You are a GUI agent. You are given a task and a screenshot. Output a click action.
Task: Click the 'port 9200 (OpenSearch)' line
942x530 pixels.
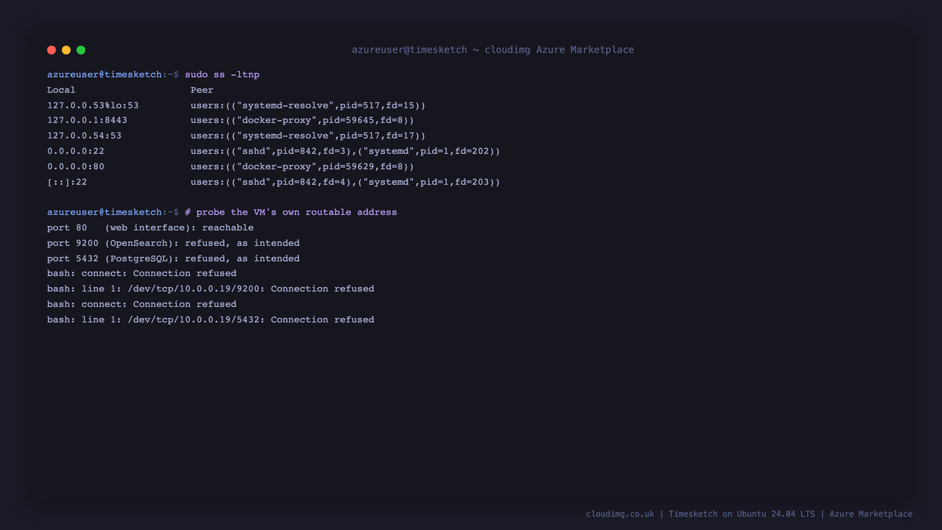click(173, 243)
